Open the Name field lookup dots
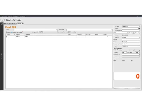Viewport: 142px width, 106px height. click(57, 30)
